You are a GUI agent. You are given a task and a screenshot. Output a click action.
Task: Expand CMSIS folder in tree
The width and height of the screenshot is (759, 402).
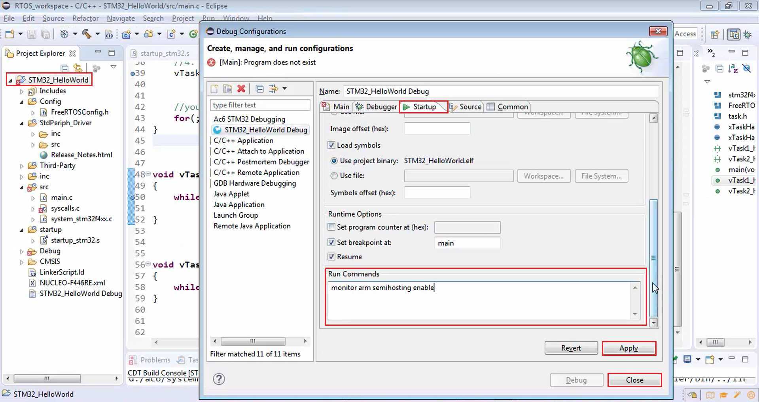coord(22,262)
